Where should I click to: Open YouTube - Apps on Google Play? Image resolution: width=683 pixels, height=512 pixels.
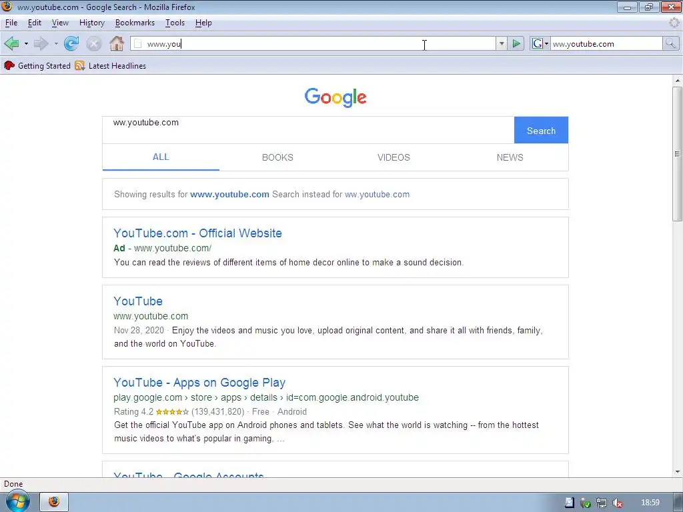pos(199,382)
